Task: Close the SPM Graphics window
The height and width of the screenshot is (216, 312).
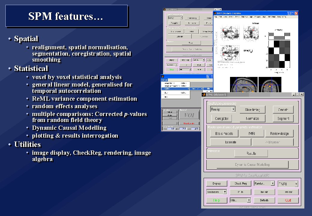Action: tap(296, 13)
